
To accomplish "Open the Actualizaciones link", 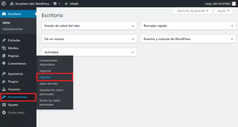I will [x=13, y=29].
